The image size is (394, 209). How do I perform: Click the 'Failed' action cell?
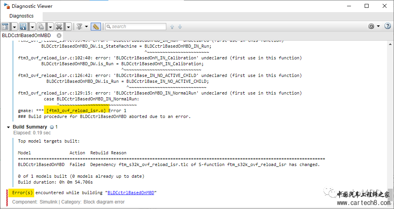[77, 164]
